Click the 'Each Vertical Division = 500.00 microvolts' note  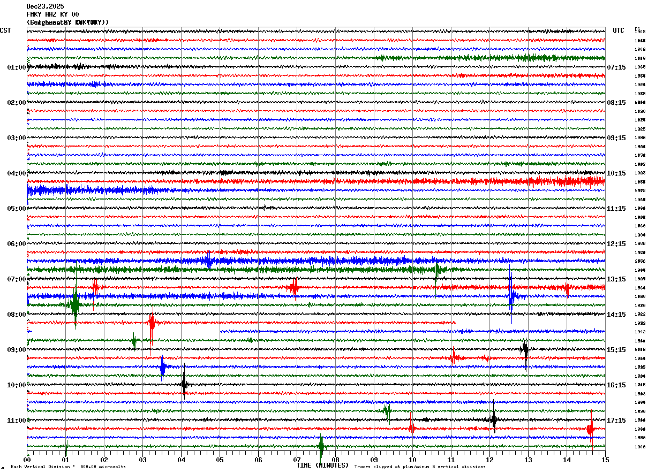click(68, 467)
